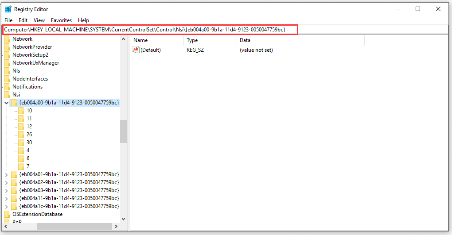Select the Network key folder icon
The width and height of the screenshot is (452, 235).
[x=7, y=39]
